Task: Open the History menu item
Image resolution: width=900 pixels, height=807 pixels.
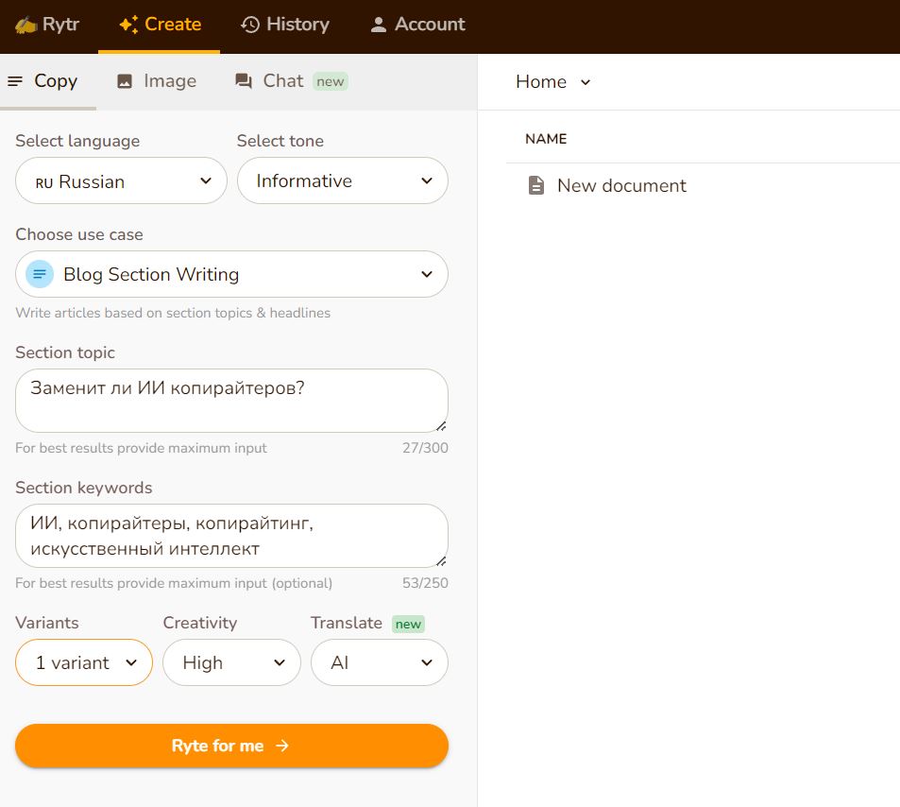Action: (285, 25)
